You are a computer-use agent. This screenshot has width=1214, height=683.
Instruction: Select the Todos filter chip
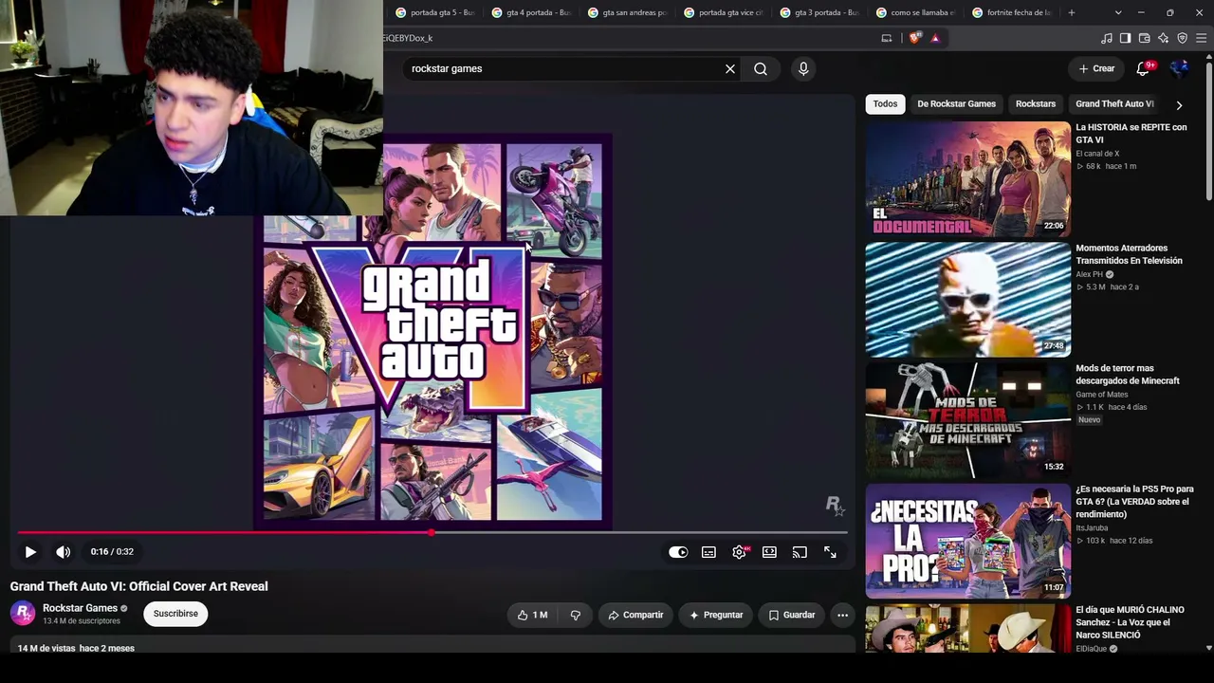point(885,103)
